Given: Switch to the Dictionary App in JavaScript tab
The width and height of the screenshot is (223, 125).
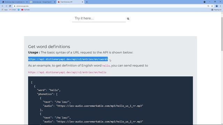Looking at the screenshot, I should [x=15, y=2].
